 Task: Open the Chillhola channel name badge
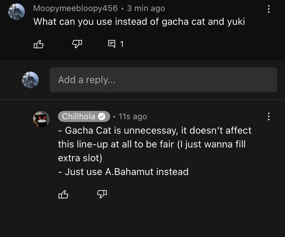click(79, 117)
